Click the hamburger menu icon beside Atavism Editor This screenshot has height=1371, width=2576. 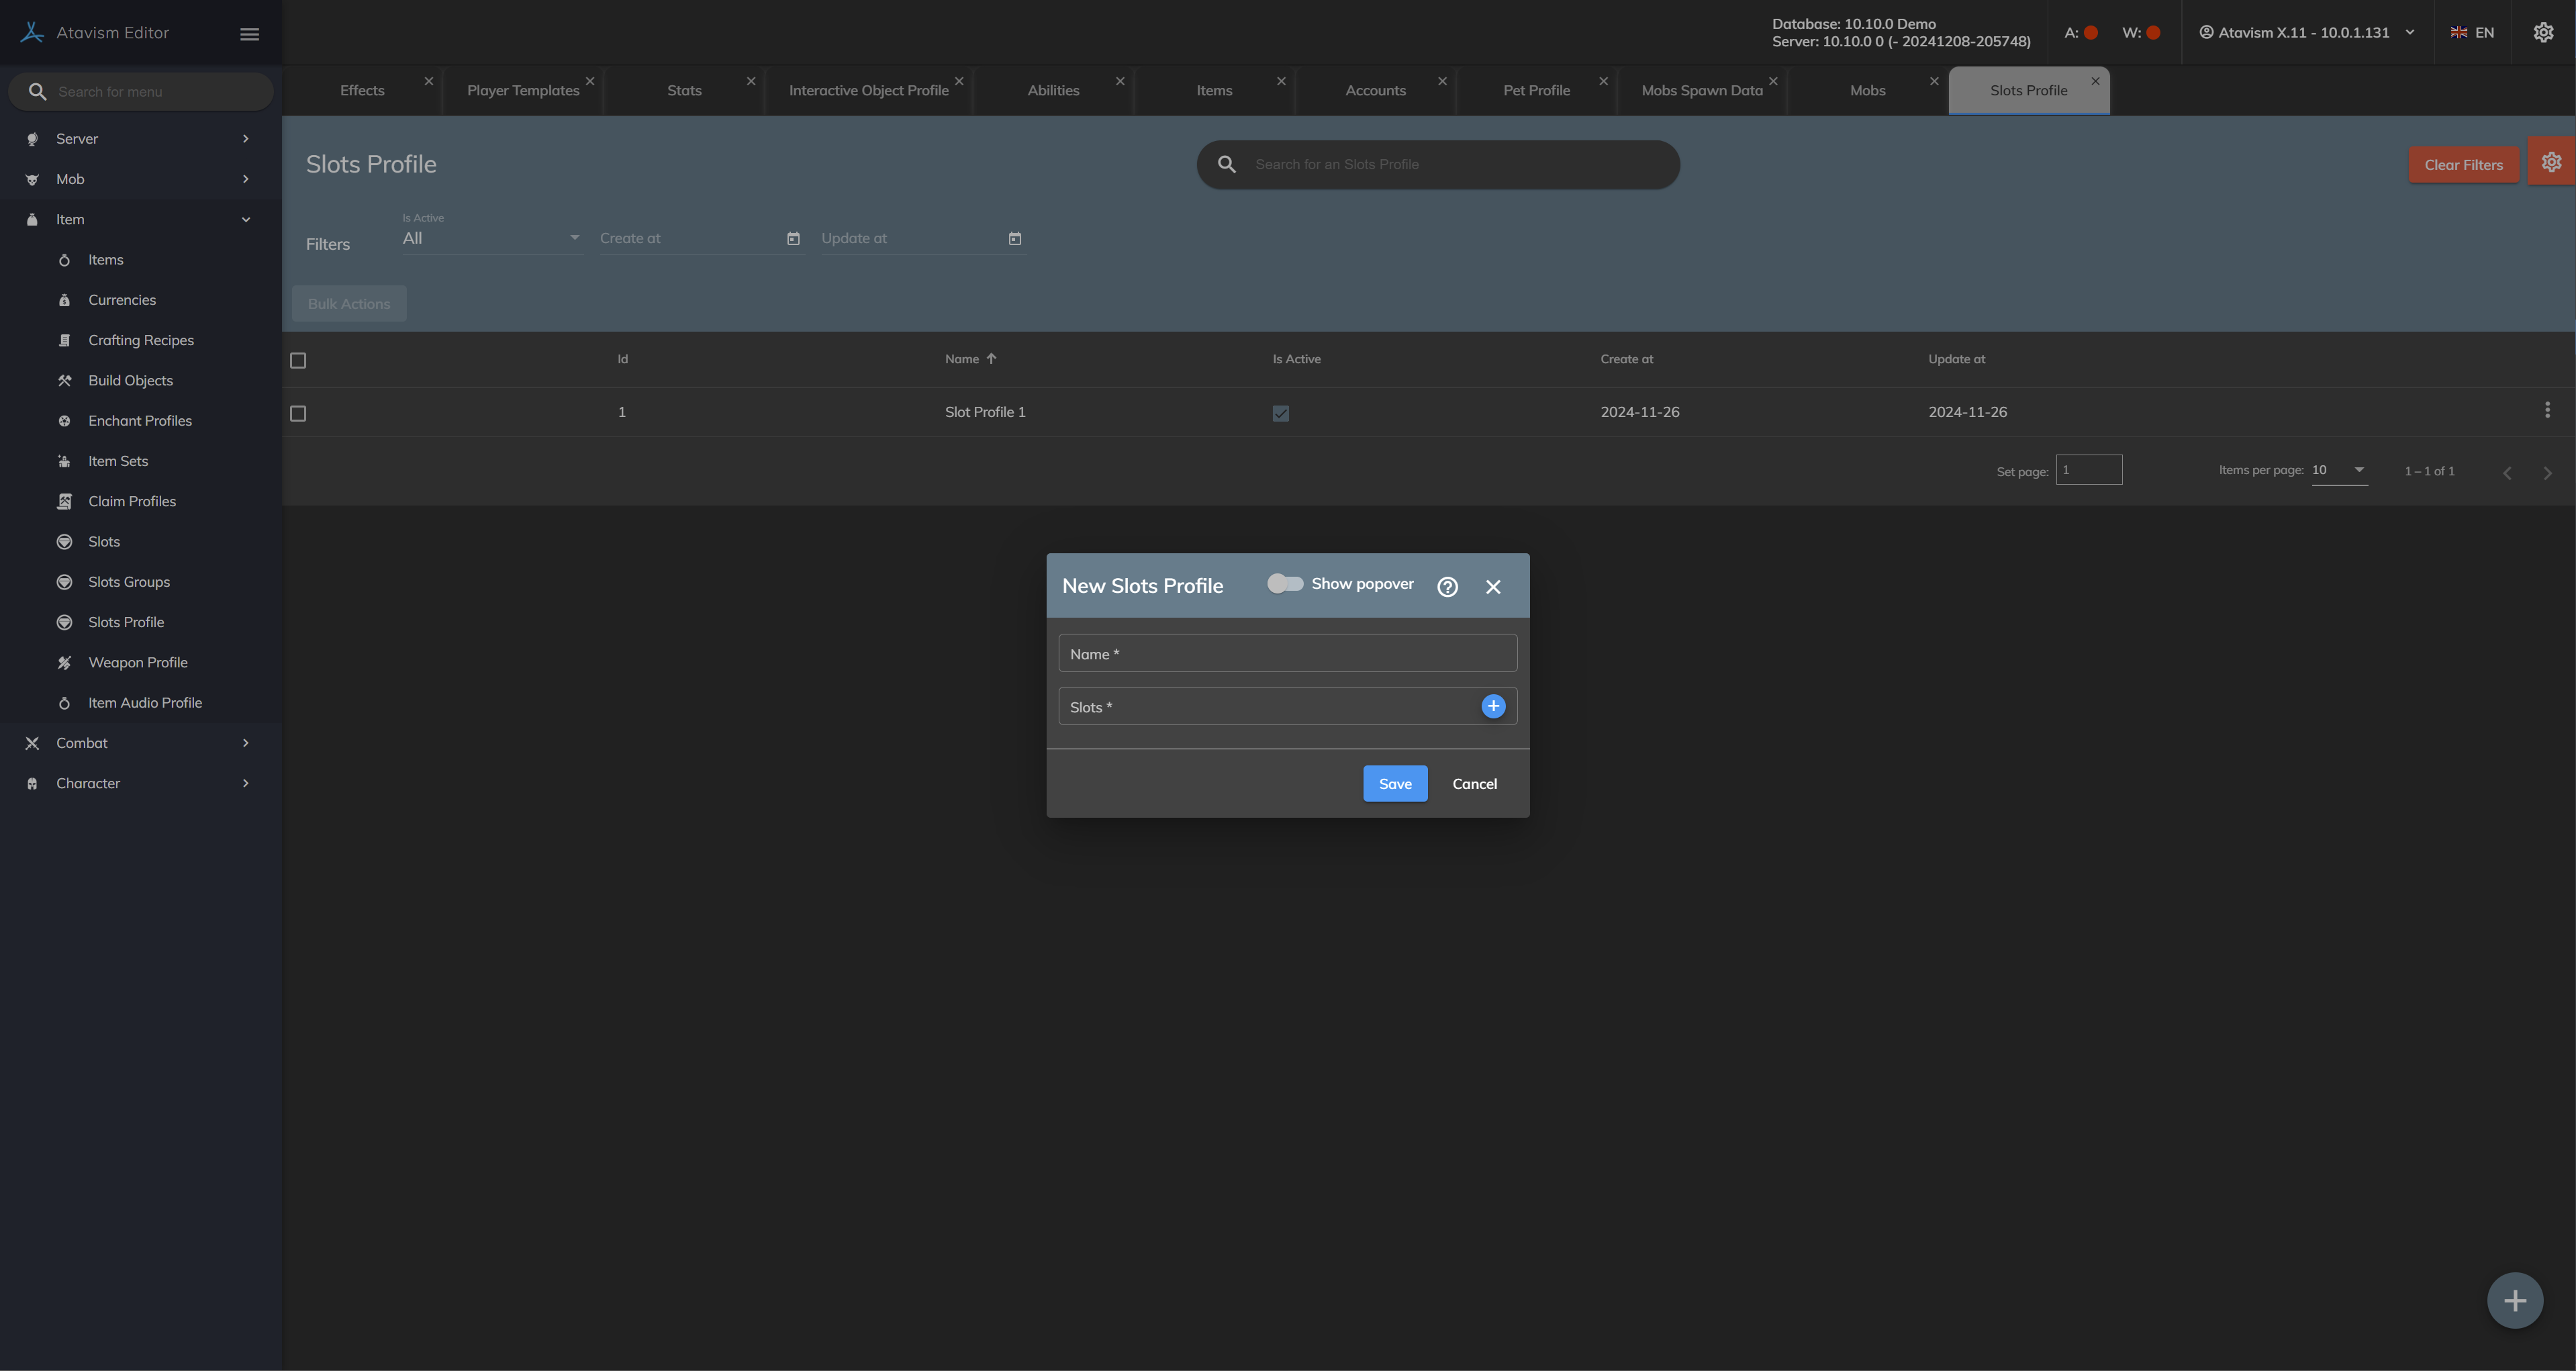coord(250,33)
